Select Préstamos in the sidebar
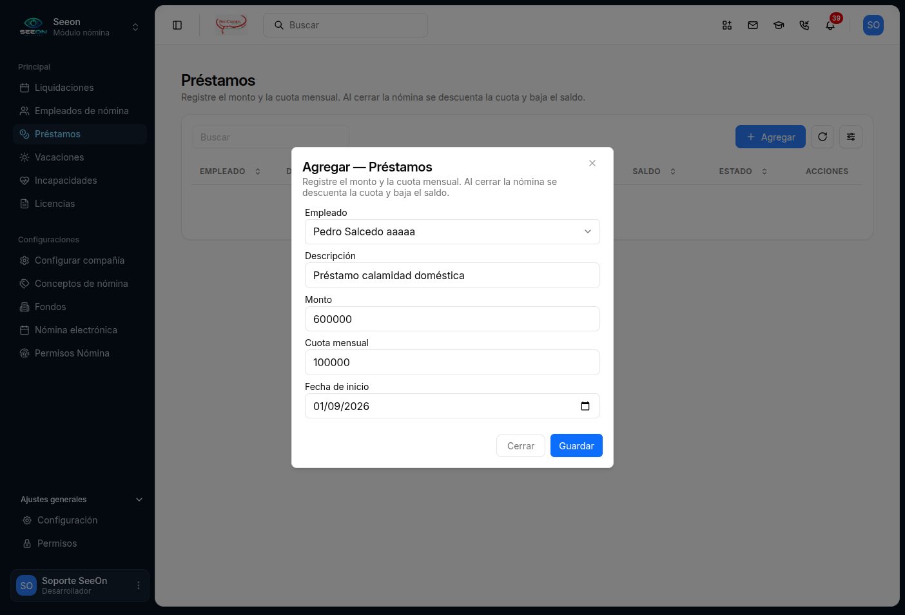This screenshot has height=615, width=905. click(x=80, y=134)
